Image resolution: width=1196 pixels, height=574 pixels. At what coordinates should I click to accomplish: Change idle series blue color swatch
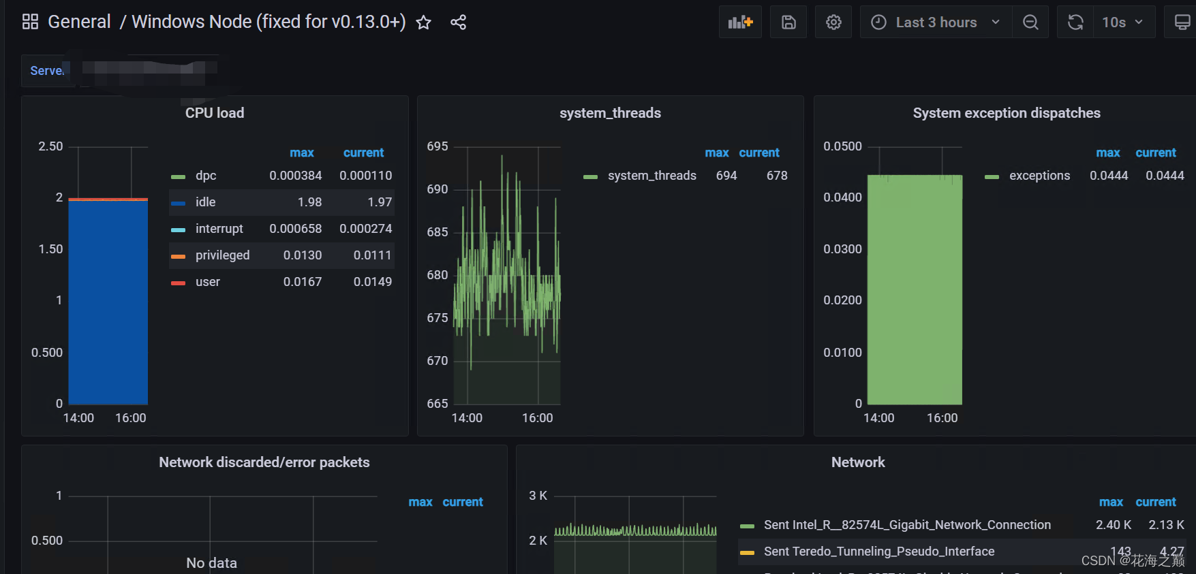click(178, 203)
